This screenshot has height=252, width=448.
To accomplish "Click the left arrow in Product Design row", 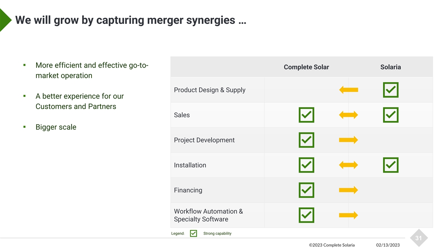I will 349,90.
